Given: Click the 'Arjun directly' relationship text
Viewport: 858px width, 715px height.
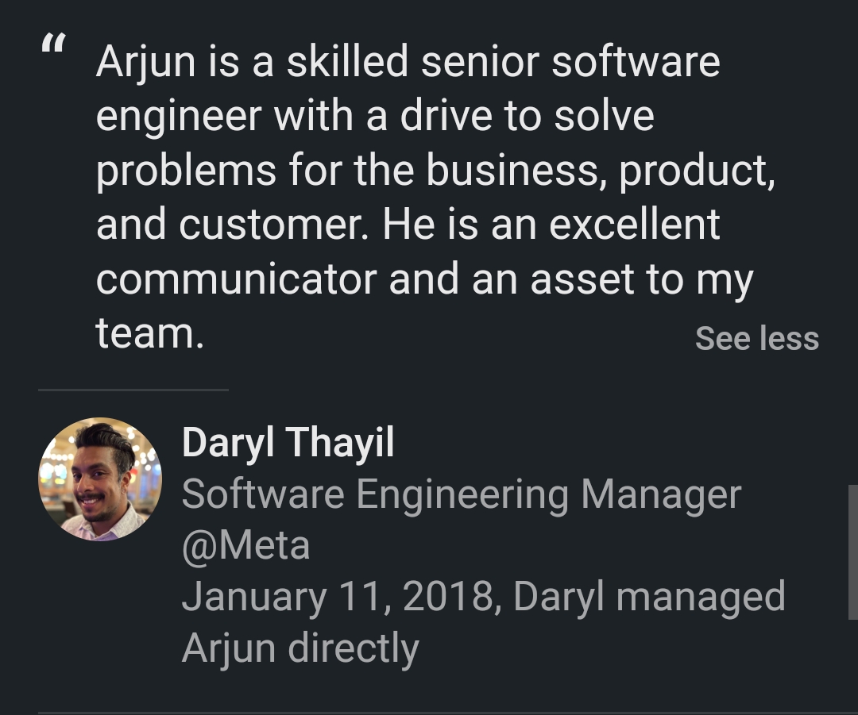Looking at the screenshot, I should point(300,649).
